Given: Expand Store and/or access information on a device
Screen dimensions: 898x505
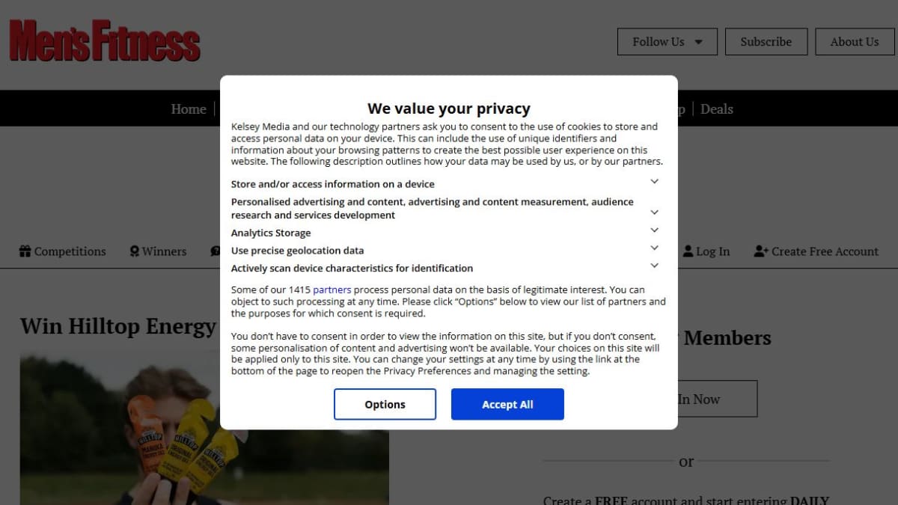Looking at the screenshot, I should pyautogui.click(x=654, y=181).
